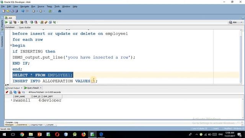Open the Tools menu
This screenshot has height=138, width=245.
pyautogui.click(x=57, y=7)
